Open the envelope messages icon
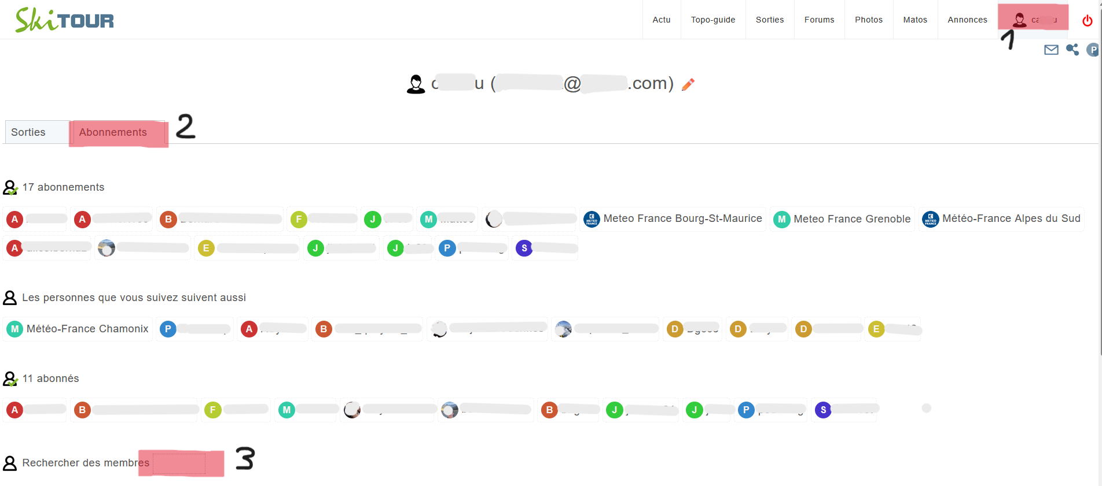 1051,50
